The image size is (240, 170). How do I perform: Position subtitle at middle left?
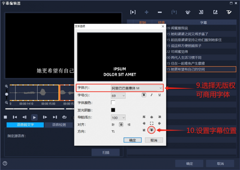pos(144,123)
